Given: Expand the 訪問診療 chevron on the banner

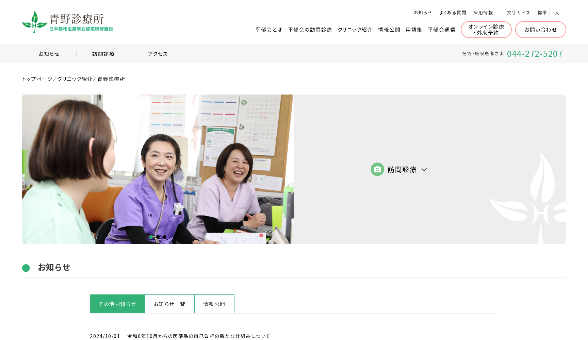Looking at the screenshot, I should pos(424,169).
